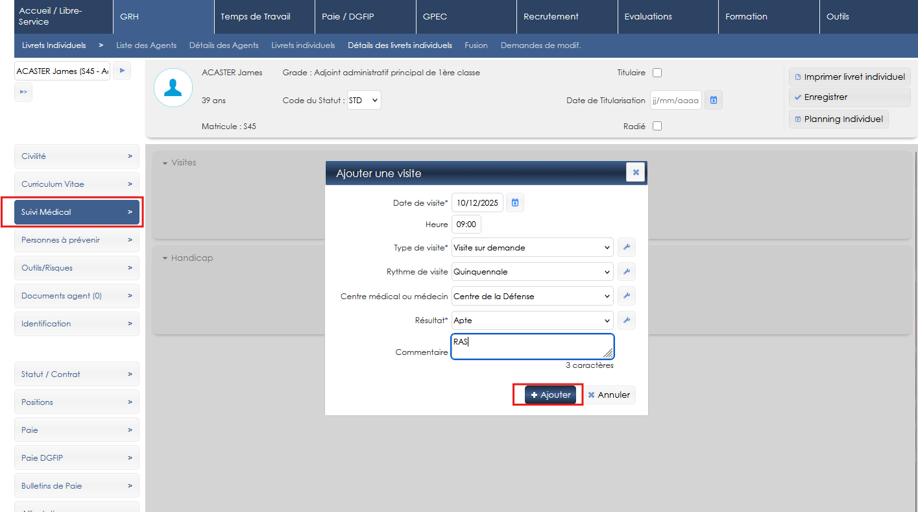The height and width of the screenshot is (512, 918).
Task: Click the Ajouter button
Action: (x=550, y=395)
